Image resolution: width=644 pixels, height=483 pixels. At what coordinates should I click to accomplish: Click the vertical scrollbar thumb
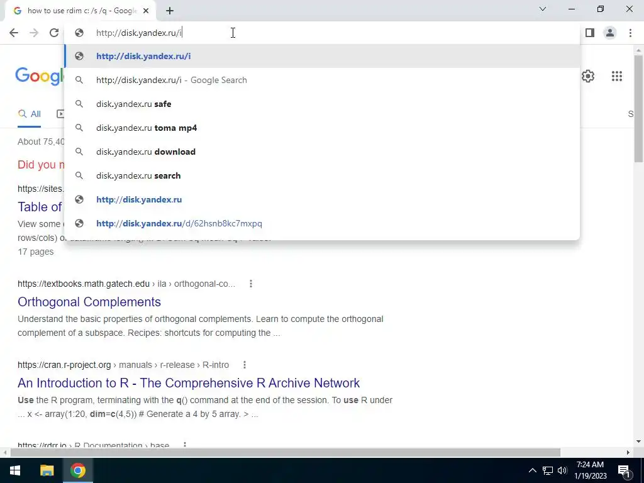(638, 109)
